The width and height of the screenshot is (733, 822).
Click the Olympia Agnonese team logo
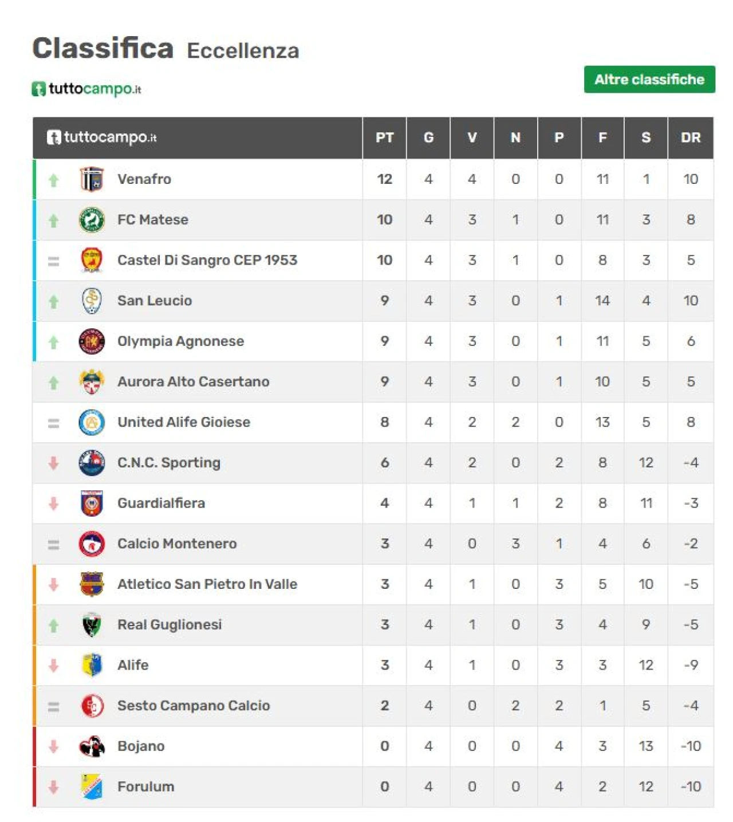point(92,341)
